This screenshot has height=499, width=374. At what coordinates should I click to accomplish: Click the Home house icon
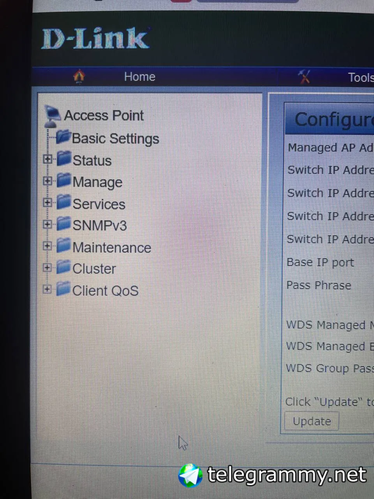pos(79,76)
